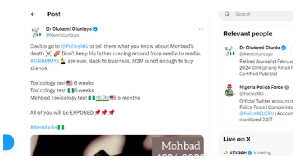Viewport: 307px width, 162px height.
Task: Click the blue verified badge beside post author
Action: coord(95,29)
